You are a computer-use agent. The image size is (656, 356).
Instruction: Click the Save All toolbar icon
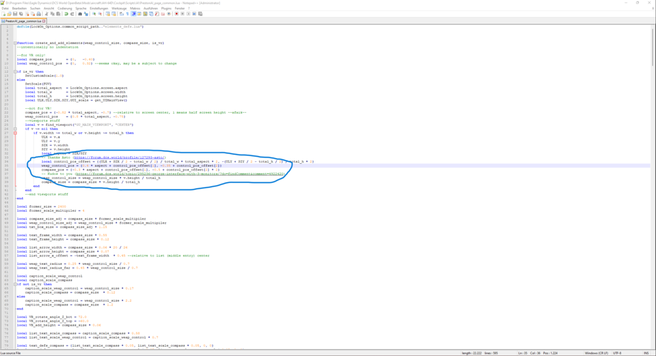pos(21,14)
